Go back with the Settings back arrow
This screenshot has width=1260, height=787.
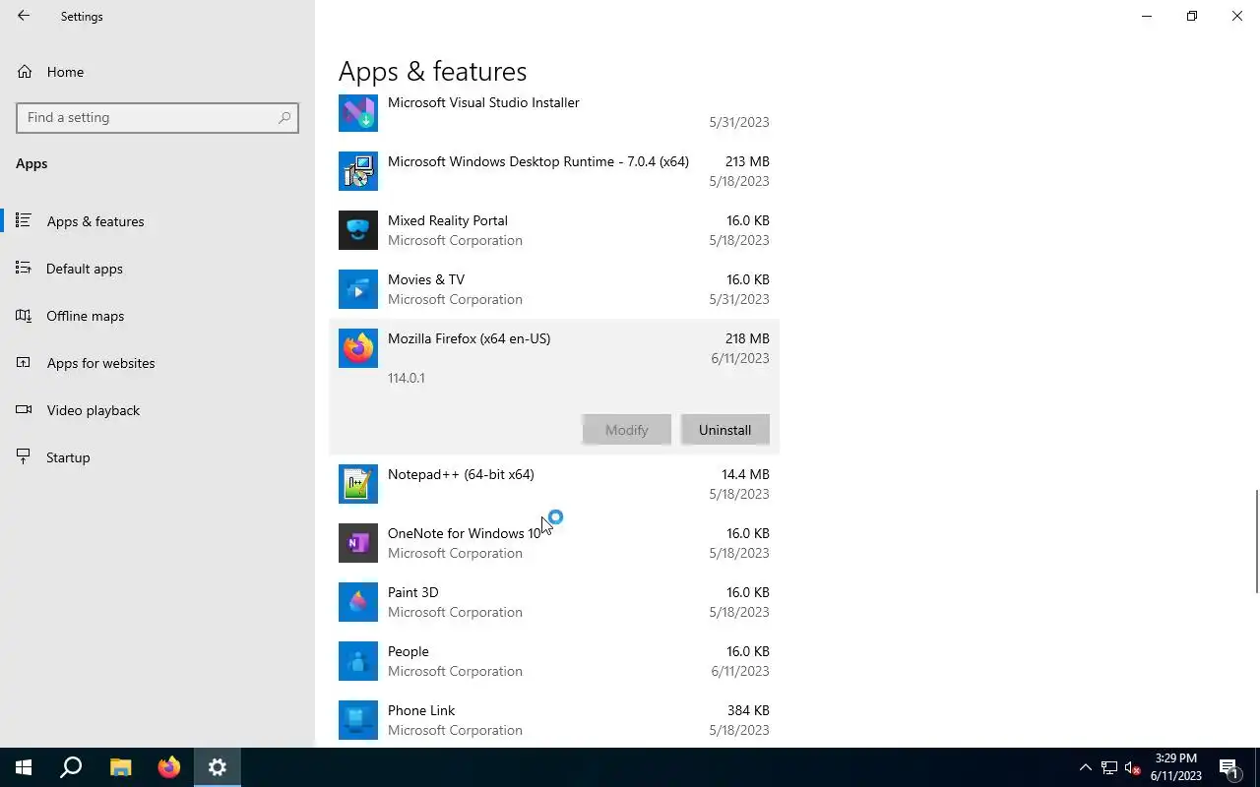pyautogui.click(x=24, y=16)
